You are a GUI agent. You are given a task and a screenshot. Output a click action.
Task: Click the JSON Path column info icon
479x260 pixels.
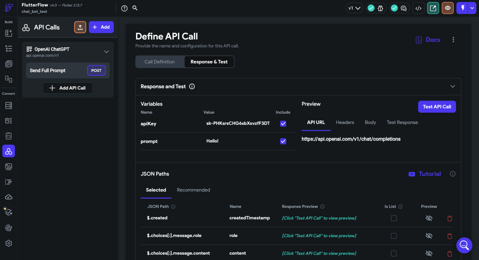[x=173, y=207]
